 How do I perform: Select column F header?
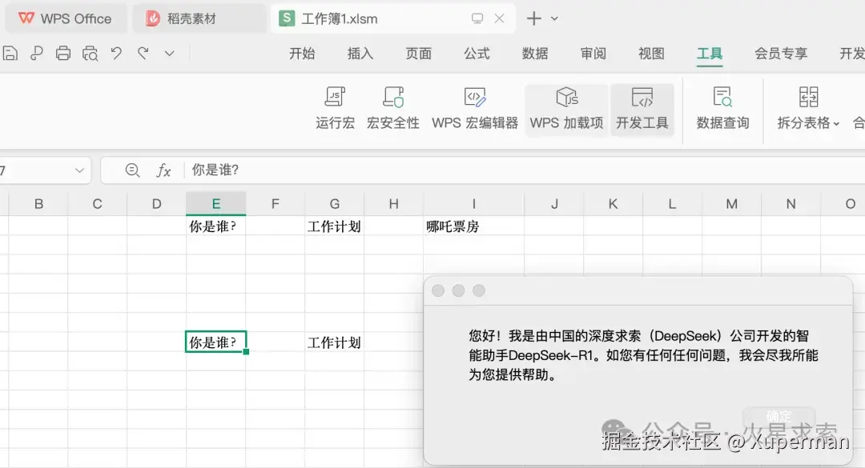tap(276, 204)
